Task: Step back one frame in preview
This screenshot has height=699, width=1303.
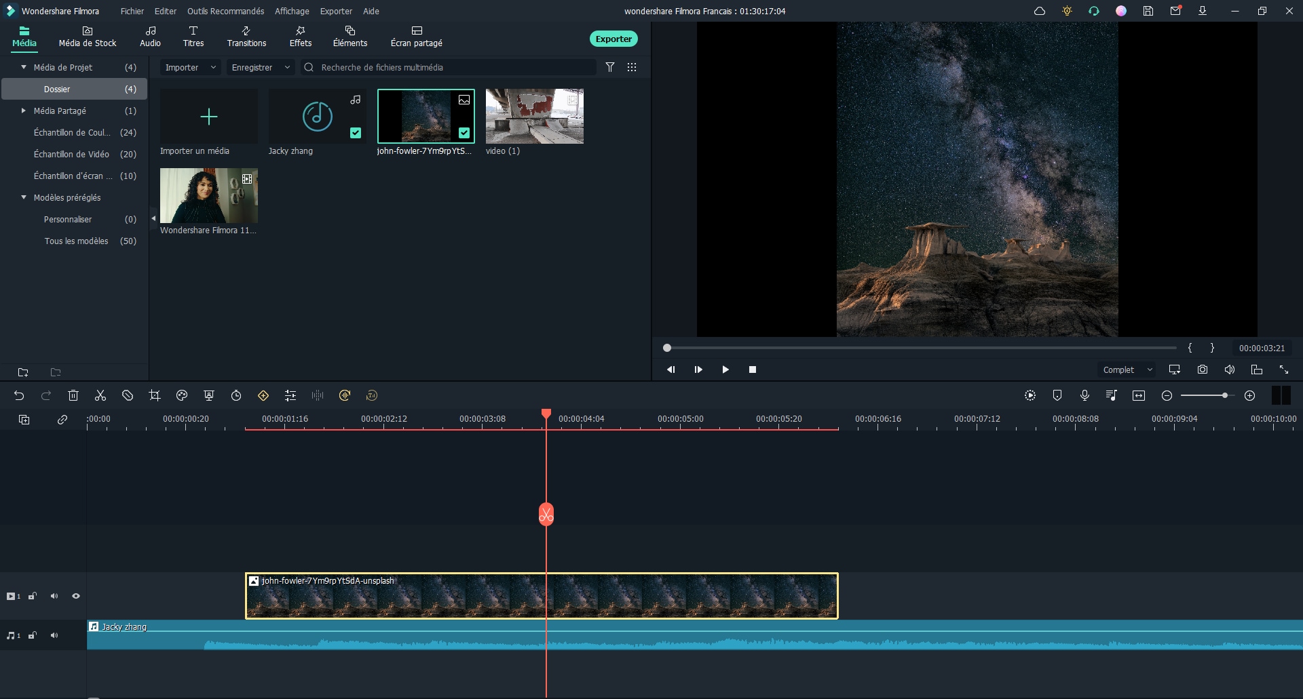Action: (x=671, y=370)
